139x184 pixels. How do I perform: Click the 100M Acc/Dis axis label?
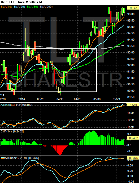click(x=131, y=127)
